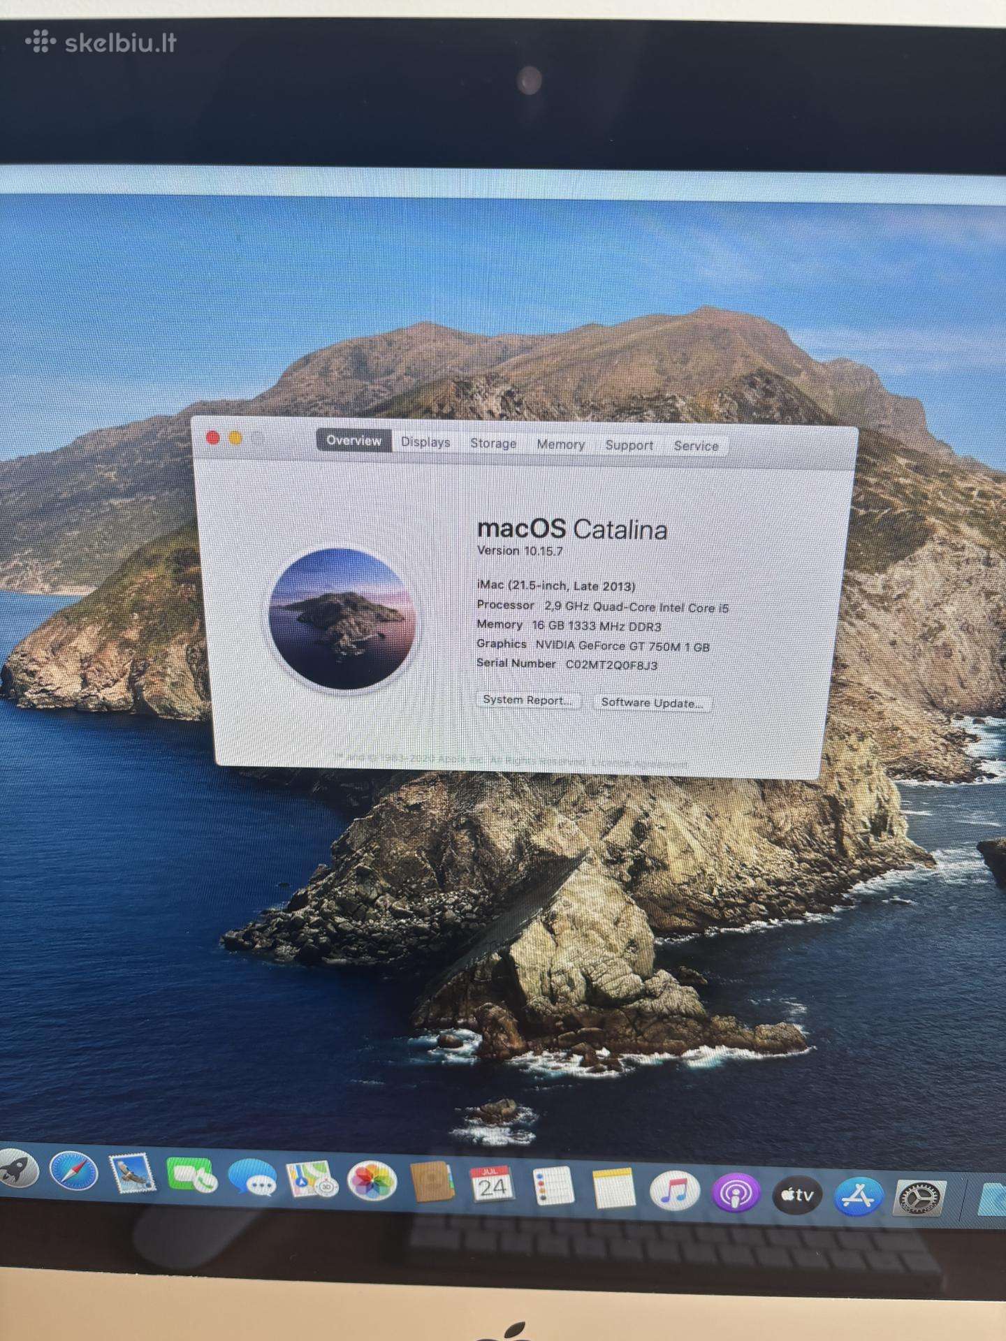Click serial number C02MT2Q0F8J3
The height and width of the screenshot is (1341, 1006).
pos(611,665)
